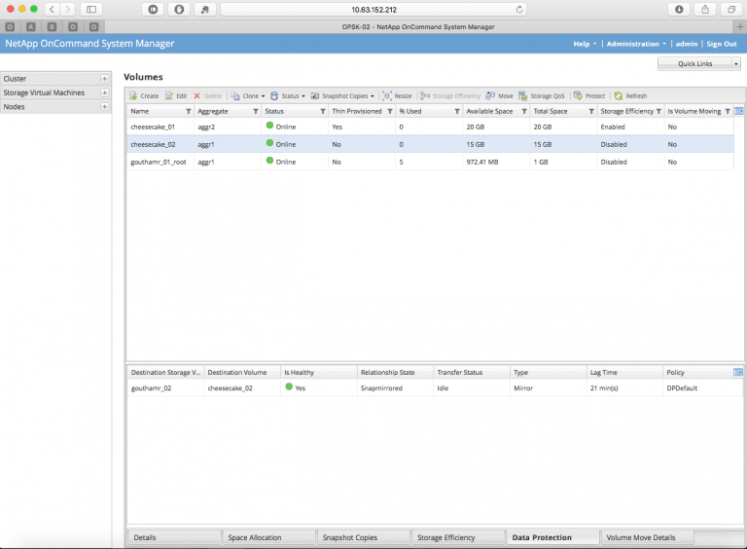
Task: Click the Create volume toolbar icon
Action: click(134, 96)
